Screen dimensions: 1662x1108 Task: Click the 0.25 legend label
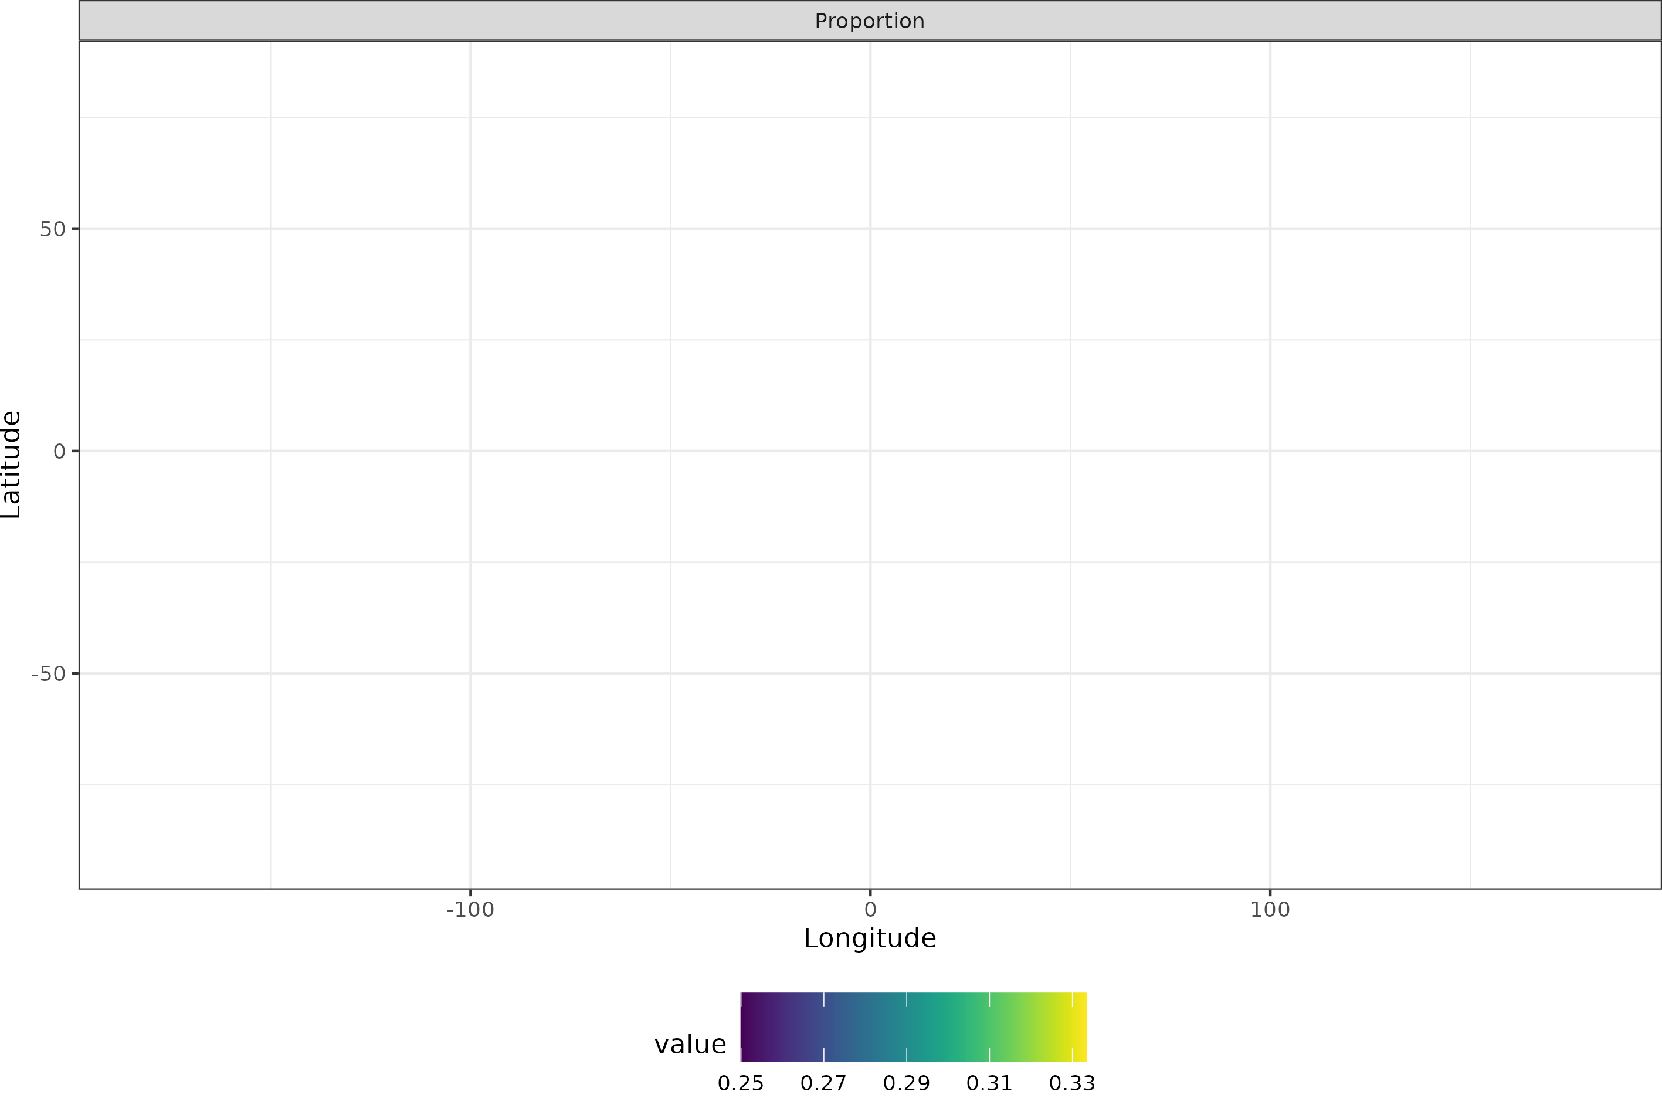[x=740, y=1084]
